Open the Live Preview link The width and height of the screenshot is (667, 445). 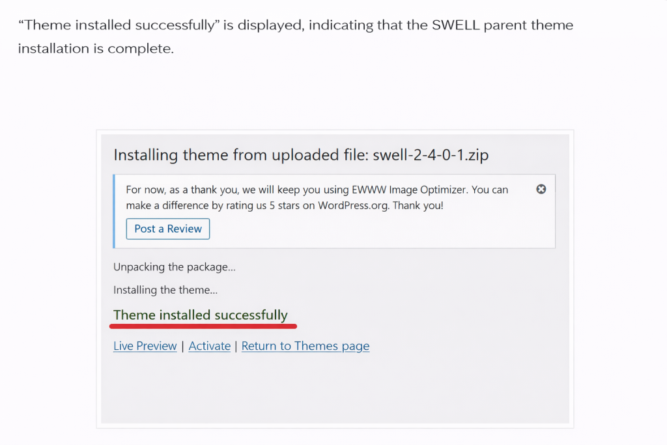click(145, 346)
